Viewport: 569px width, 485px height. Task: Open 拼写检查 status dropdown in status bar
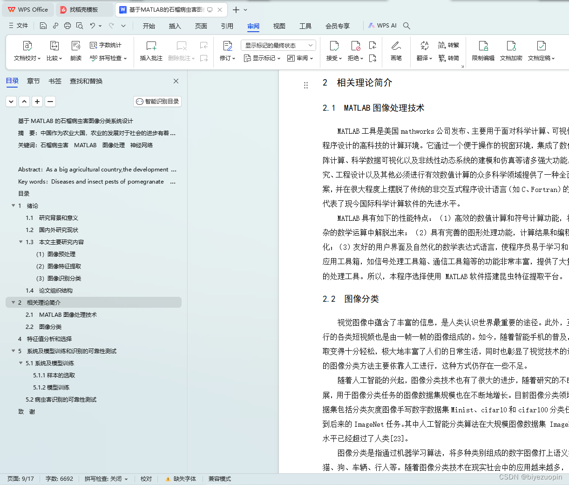[106, 479]
